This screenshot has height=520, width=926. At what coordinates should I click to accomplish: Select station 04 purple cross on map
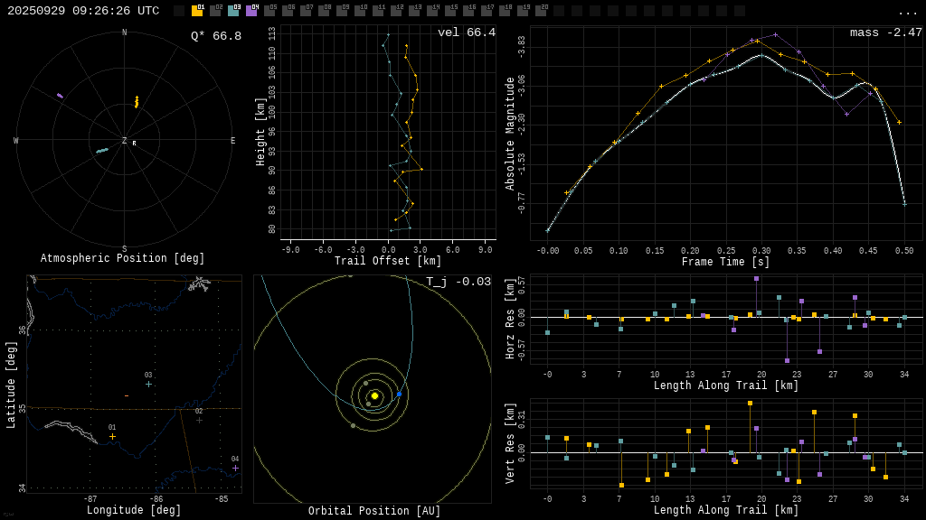point(235,468)
